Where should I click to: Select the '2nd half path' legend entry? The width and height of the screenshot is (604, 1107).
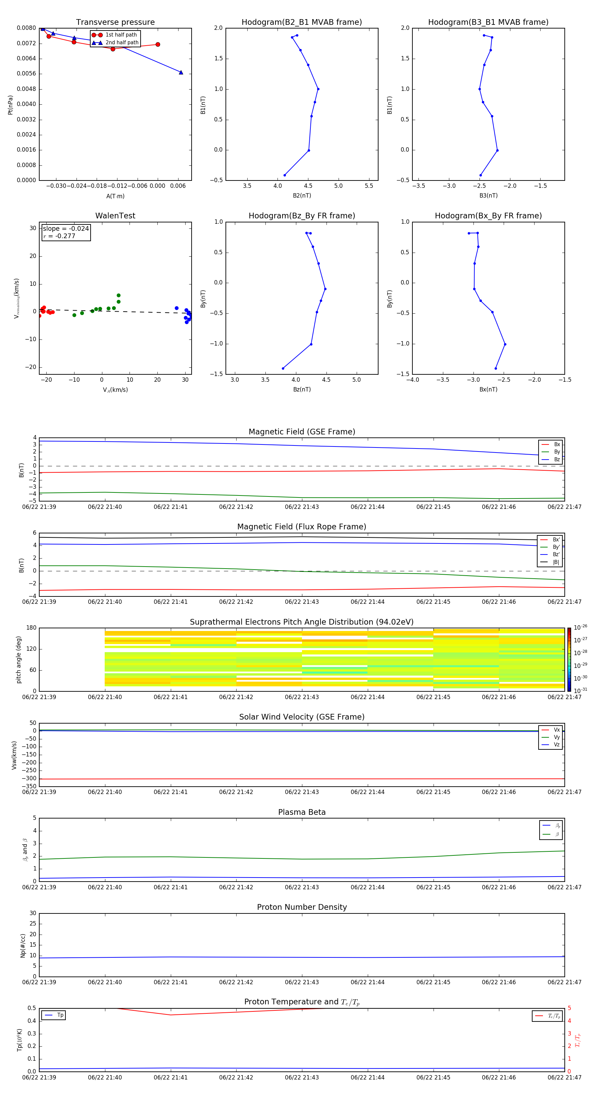tap(115, 43)
